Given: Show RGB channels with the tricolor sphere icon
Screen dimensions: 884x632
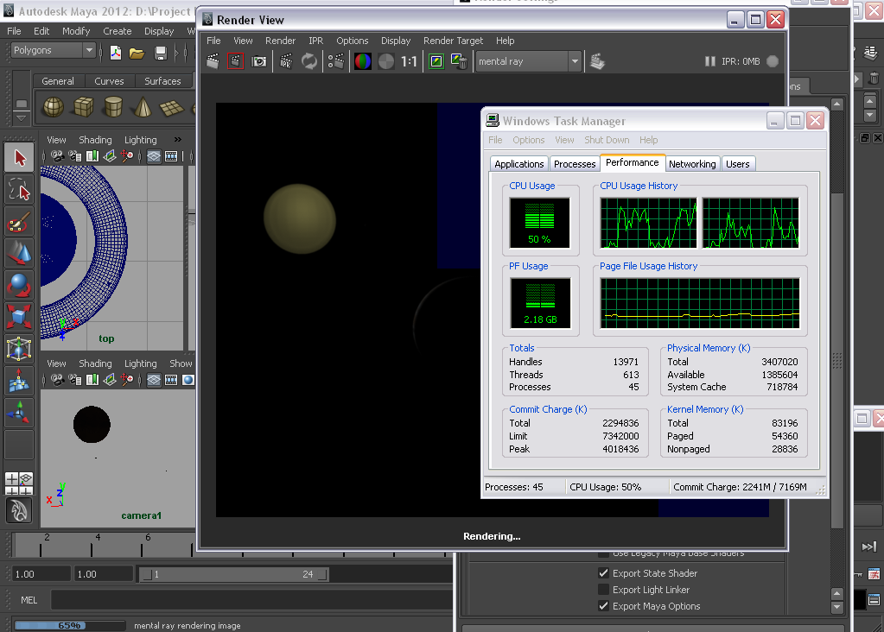Looking at the screenshot, I should click(363, 61).
